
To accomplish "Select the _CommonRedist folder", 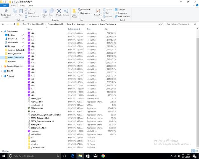I will [38, 148].
